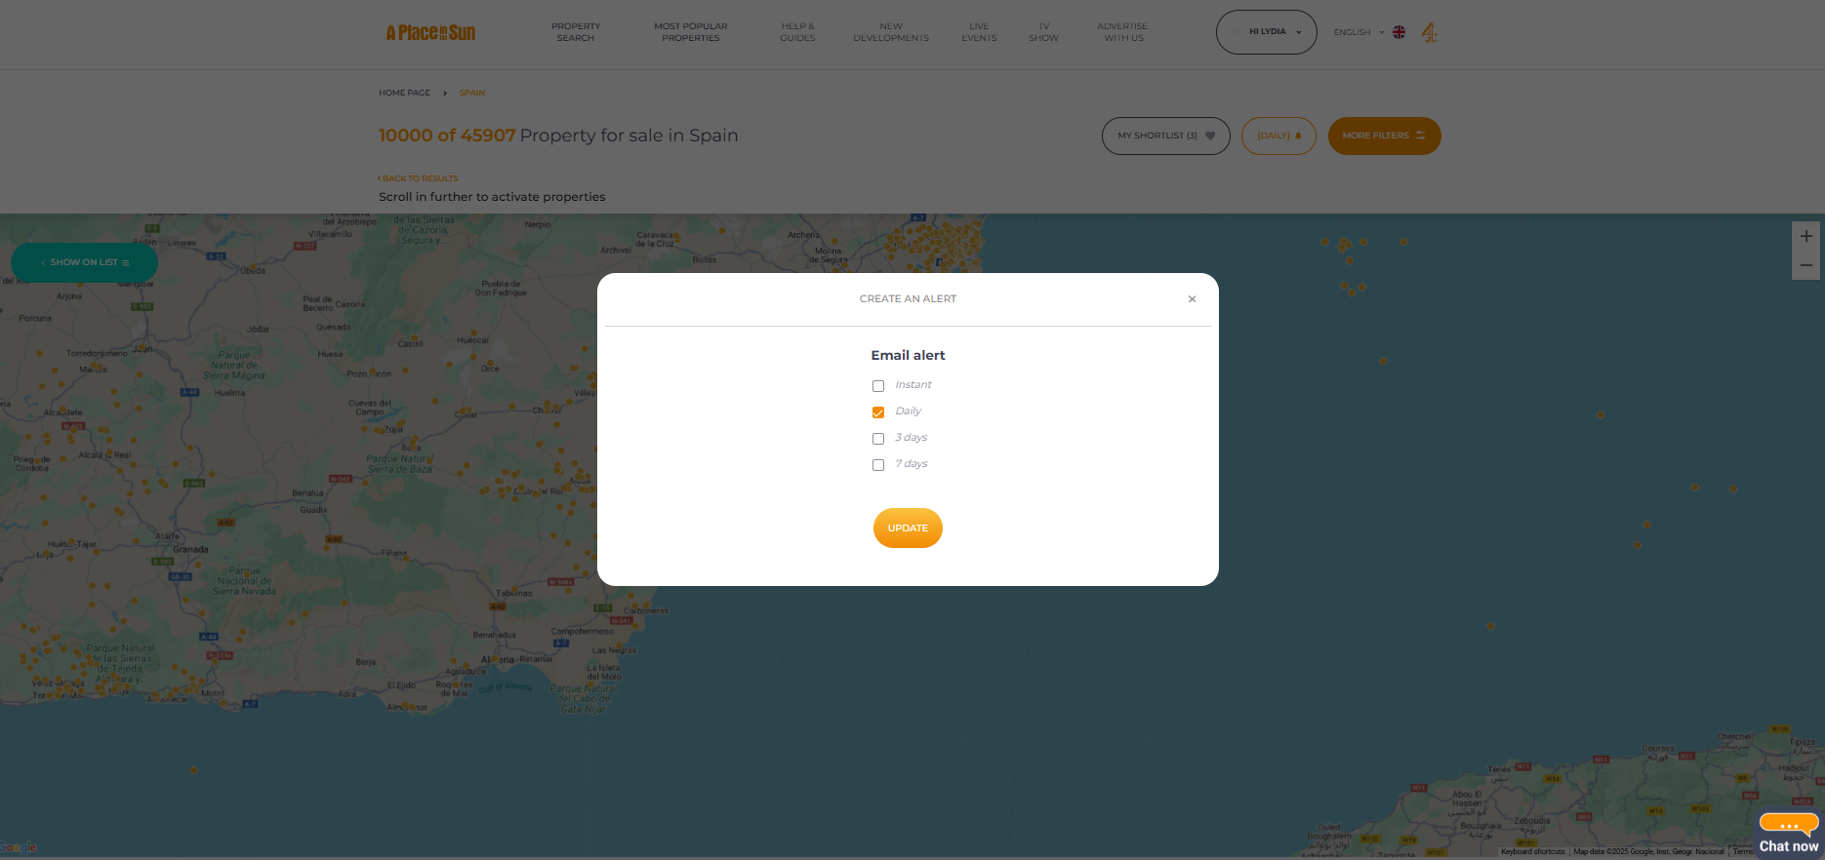The height and width of the screenshot is (860, 1825).
Task: Click the UK flag language icon
Action: 1399,32
